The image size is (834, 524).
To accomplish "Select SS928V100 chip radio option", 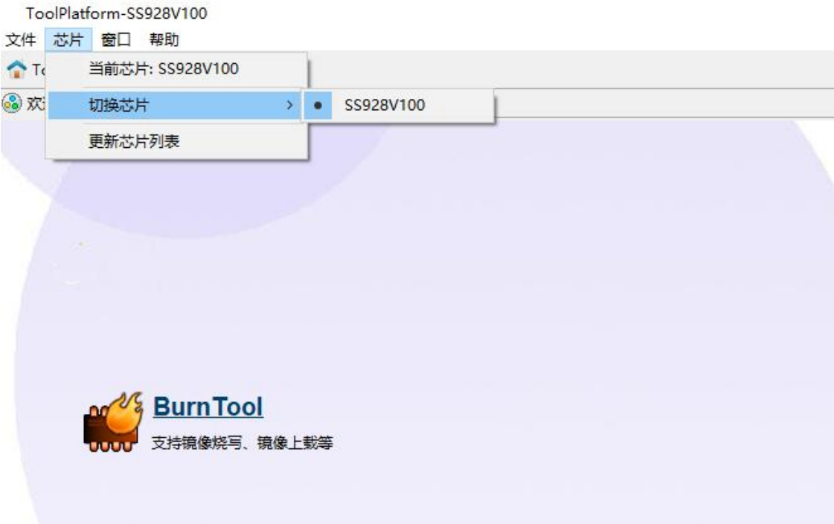I will pos(398,106).
